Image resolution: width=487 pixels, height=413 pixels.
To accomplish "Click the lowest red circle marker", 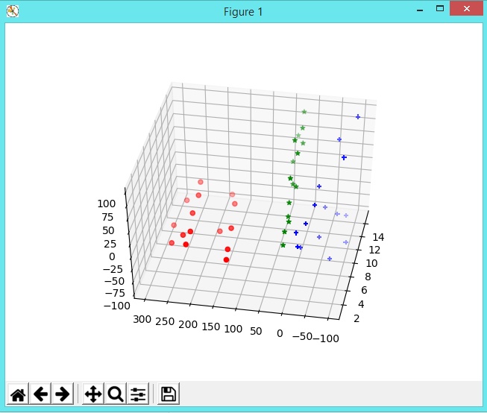I will pyautogui.click(x=226, y=259).
